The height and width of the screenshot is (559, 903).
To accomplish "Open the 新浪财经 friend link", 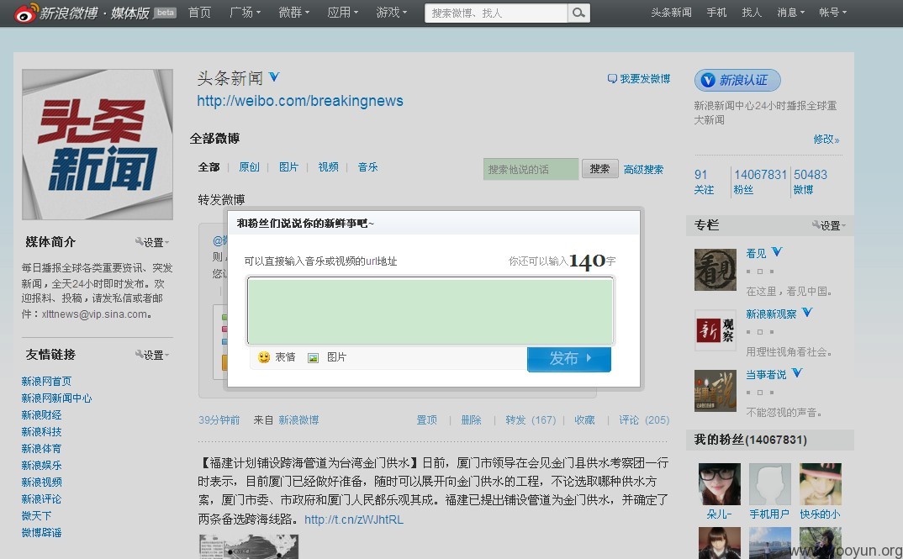I will pyautogui.click(x=41, y=414).
